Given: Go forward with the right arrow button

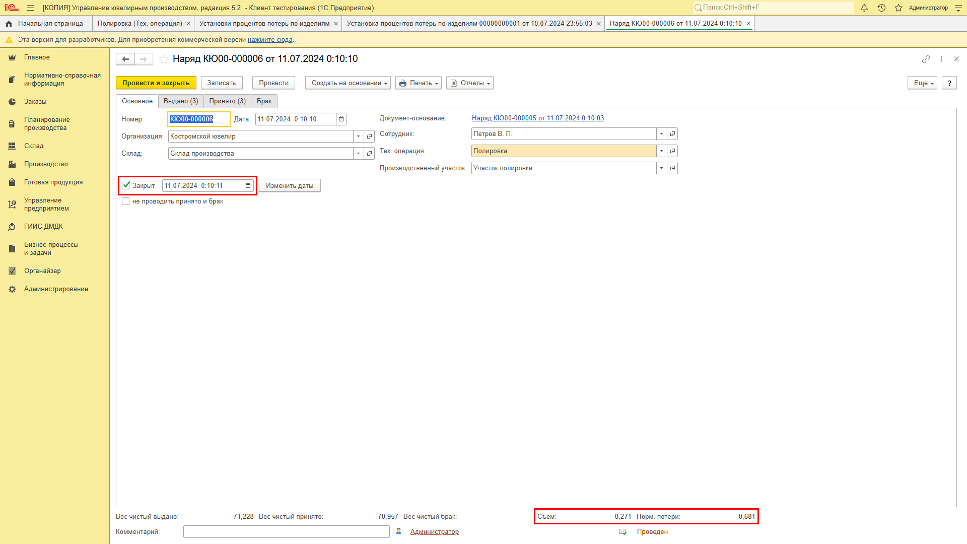Looking at the screenshot, I should (x=144, y=59).
